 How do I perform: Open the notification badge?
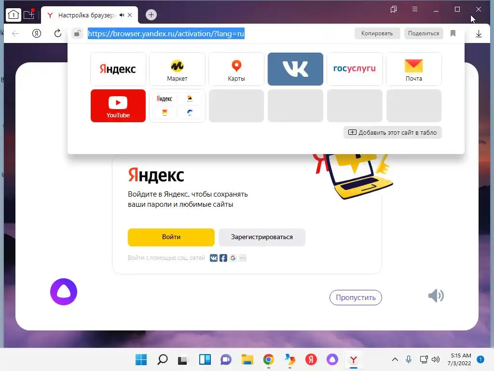click(x=480, y=359)
